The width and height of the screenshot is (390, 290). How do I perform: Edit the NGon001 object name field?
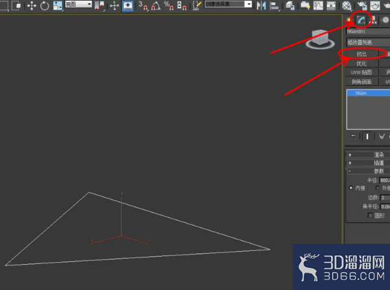(x=368, y=31)
